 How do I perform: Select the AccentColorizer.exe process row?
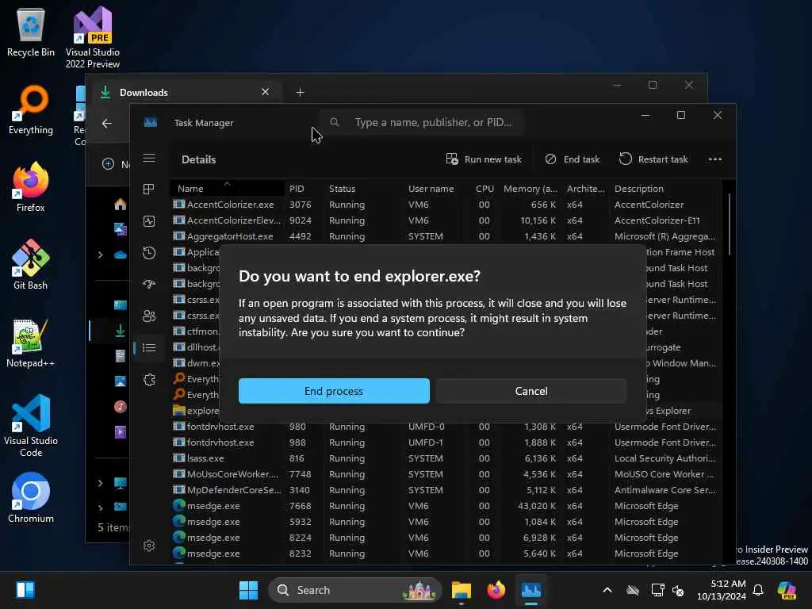pos(446,205)
